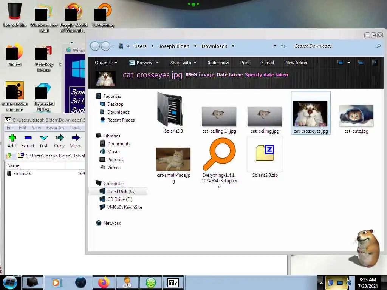Open the Explorer help button

[x=375, y=63]
